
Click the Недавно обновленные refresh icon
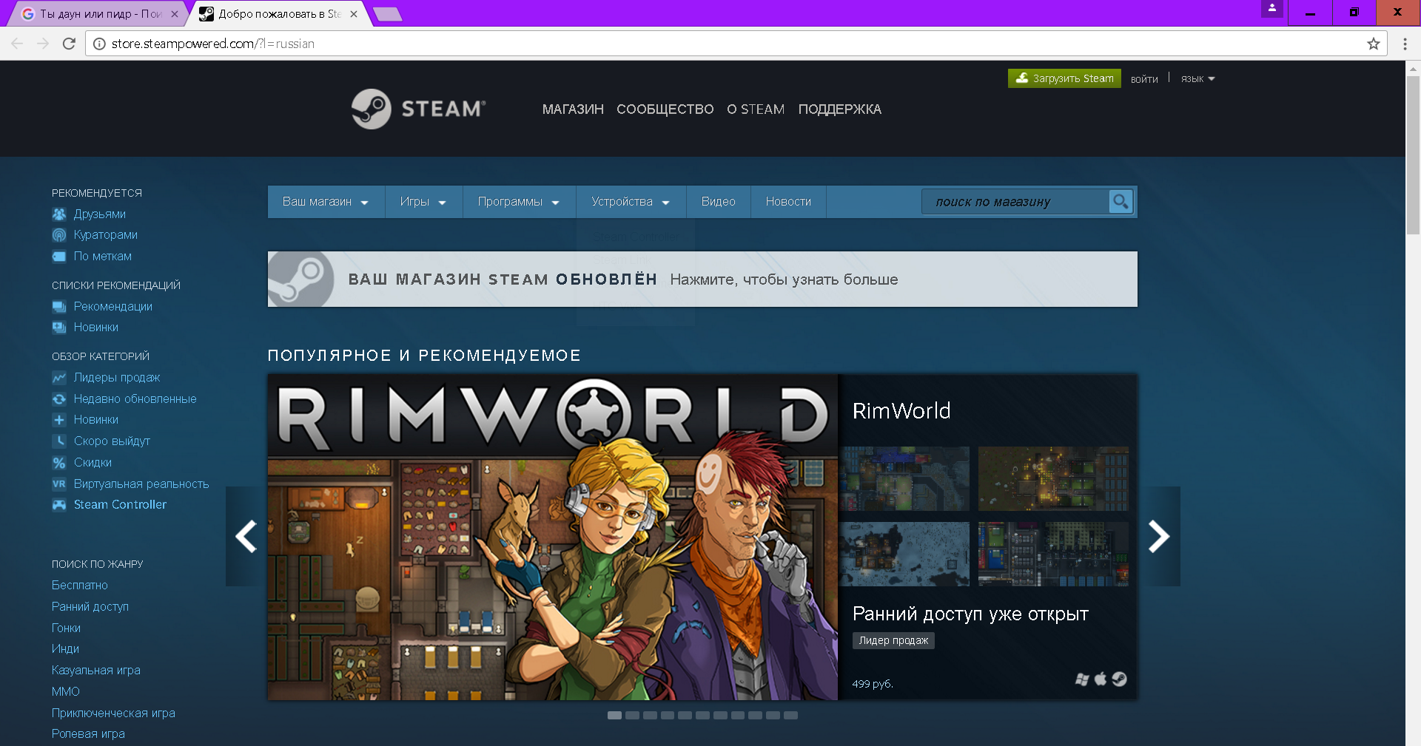[x=59, y=399]
